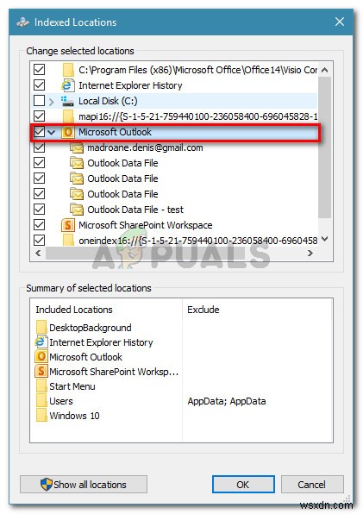Collapse the Microsoft Outlook node
This screenshot has height=514, width=363.
click(x=52, y=133)
